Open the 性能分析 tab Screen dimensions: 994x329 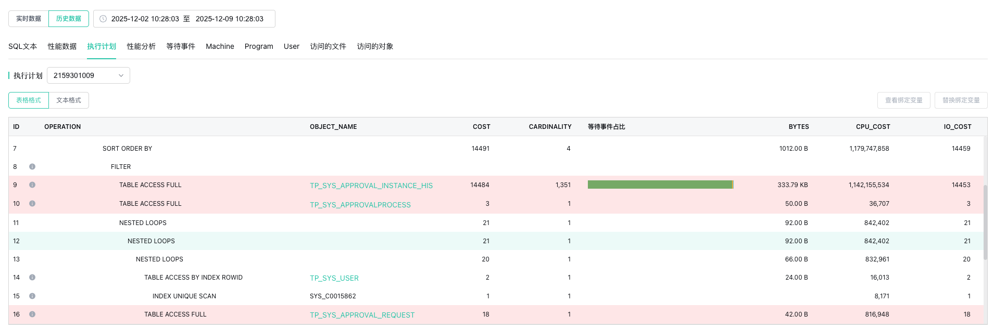point(142,46)
